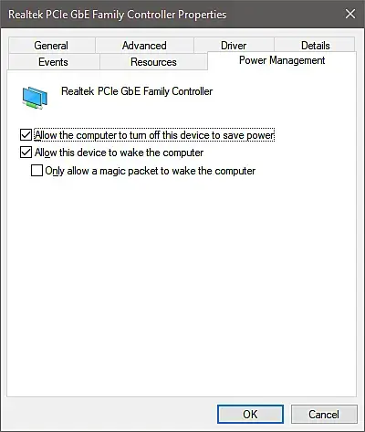
Task: Confirm changes with the OK button
Action: pos(250,414)
